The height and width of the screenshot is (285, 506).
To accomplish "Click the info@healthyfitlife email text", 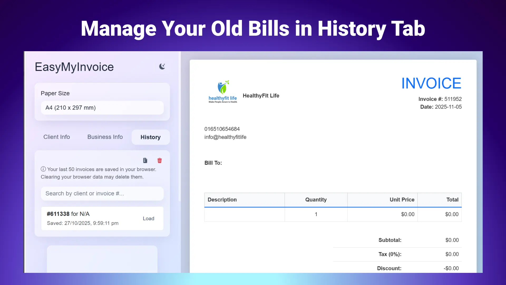I will tap(225, 137).
